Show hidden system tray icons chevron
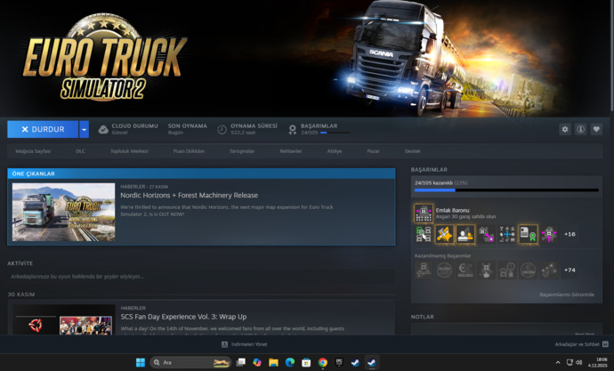The width and height of the screenshot is (614, 371). pyautogui.click(x=558, y=363)
